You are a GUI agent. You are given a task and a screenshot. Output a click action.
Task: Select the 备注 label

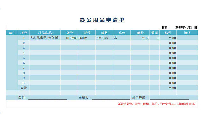click(23, 98)
